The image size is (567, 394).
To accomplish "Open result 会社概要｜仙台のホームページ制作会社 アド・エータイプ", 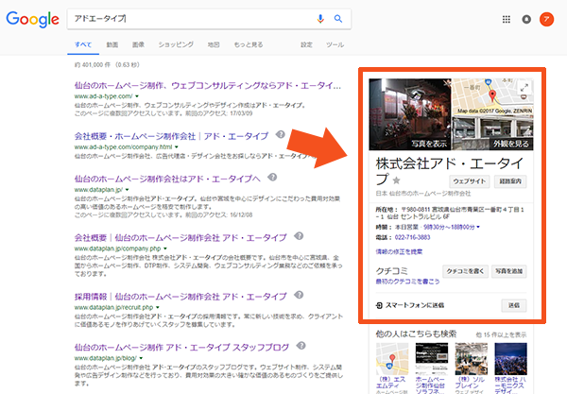I will click(x=180, y=238).
